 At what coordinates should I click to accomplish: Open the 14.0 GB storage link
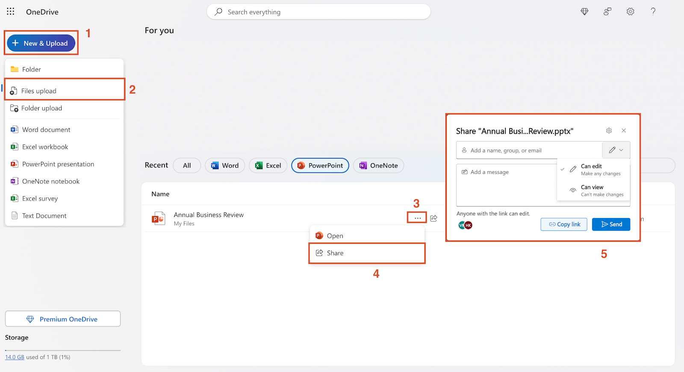15,357
